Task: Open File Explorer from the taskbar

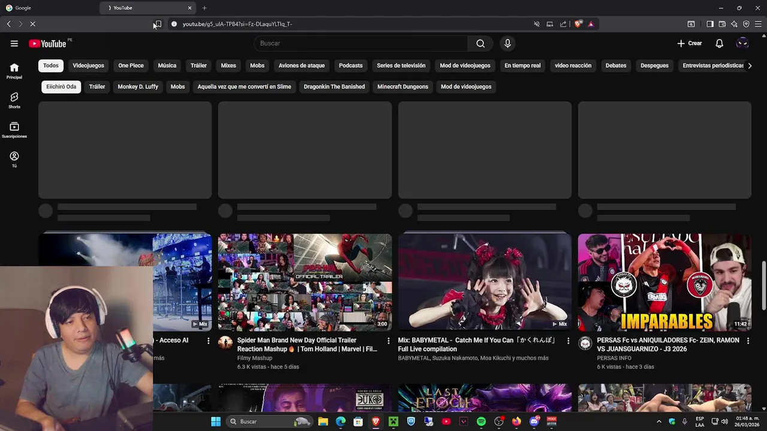Action: 323,421
